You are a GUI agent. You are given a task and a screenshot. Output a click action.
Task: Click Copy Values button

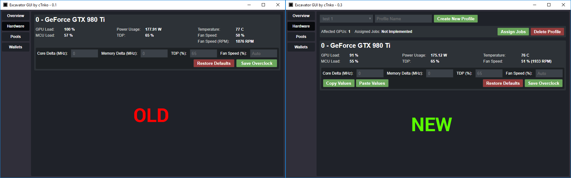pos(339,83)
